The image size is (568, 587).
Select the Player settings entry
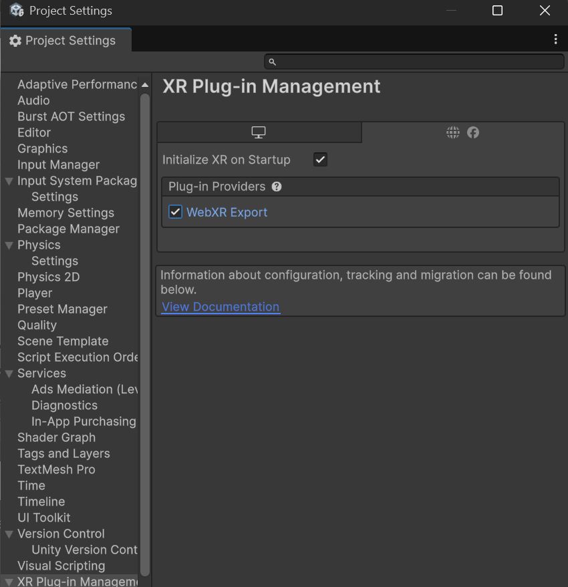[x=35, y=293]
